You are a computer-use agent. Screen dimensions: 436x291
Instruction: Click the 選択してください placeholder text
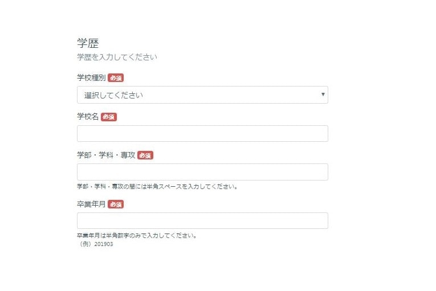(x=113, y=95)
